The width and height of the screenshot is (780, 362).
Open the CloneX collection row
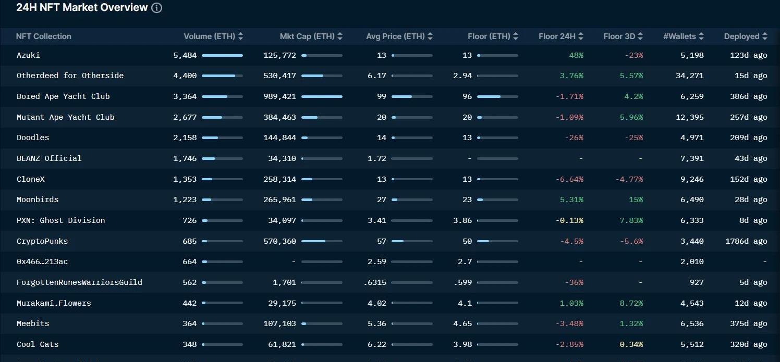390,179
